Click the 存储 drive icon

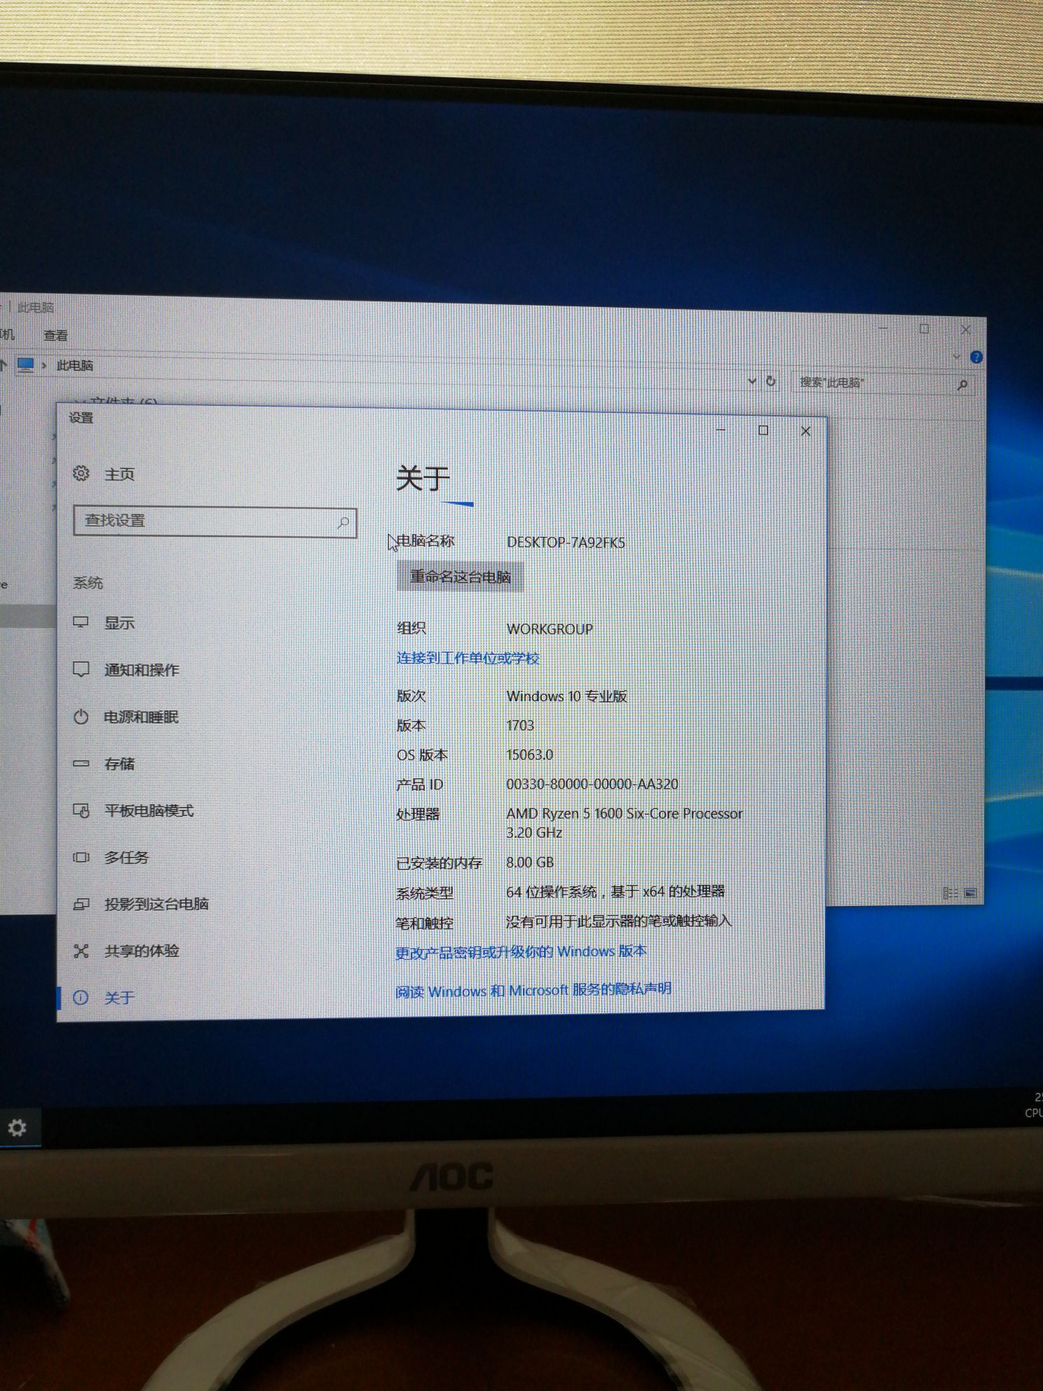pyautogui.click(x=81, y=764)
